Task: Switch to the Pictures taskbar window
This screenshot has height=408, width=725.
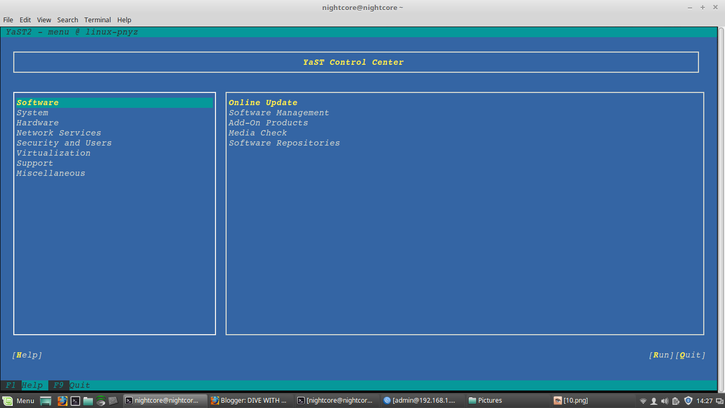Action: tap(508, 401)
